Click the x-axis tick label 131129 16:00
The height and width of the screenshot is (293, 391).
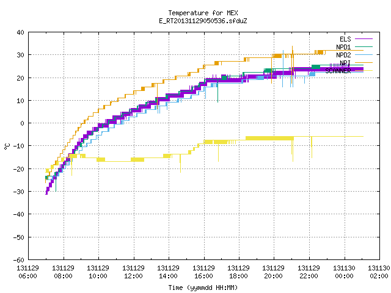(203, 272)
